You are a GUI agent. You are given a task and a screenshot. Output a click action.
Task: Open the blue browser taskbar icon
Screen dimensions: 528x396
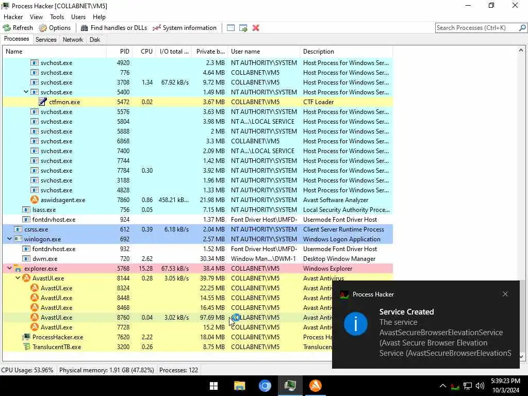(265, 386)
